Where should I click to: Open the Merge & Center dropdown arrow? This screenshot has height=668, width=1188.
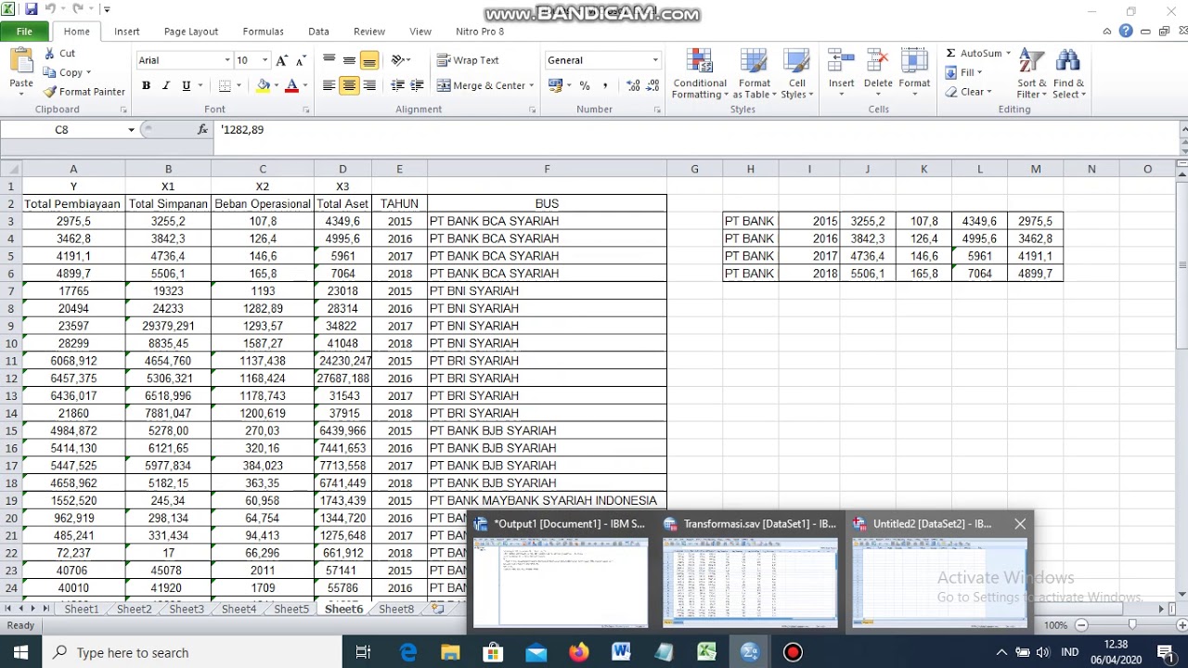coord(531,85)
